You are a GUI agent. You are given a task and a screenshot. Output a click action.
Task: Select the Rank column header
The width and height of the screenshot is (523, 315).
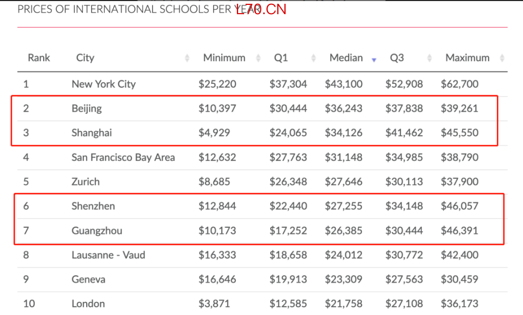[x=39, y=58]
